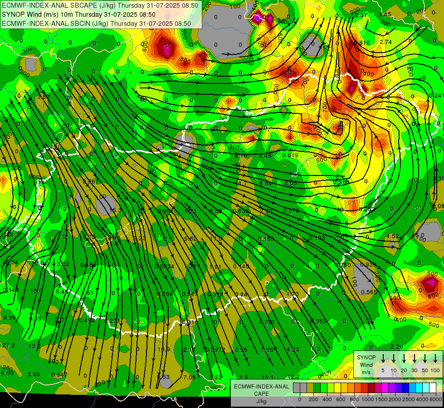
Task: Click the 600 tick label on the CAPE scale
Action: [341, 399]
